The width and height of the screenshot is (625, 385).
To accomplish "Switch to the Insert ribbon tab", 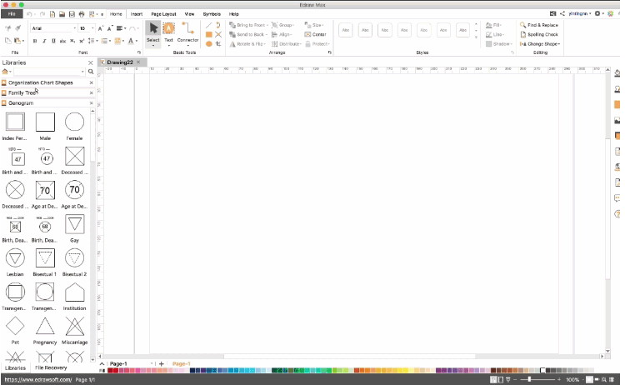I will (137, 14).
